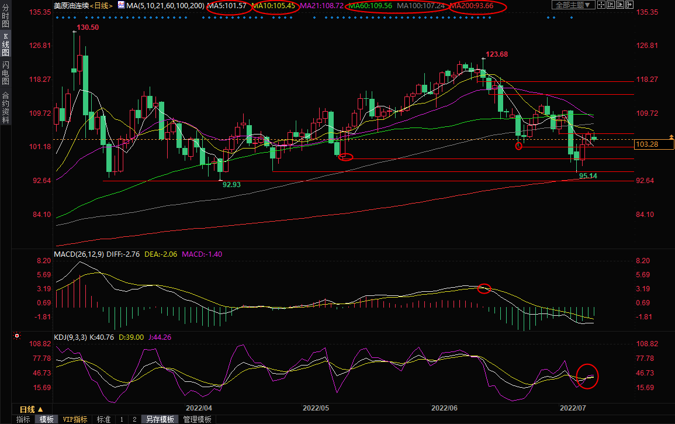Click the 另存模板 button

click(x=160, y=419)
